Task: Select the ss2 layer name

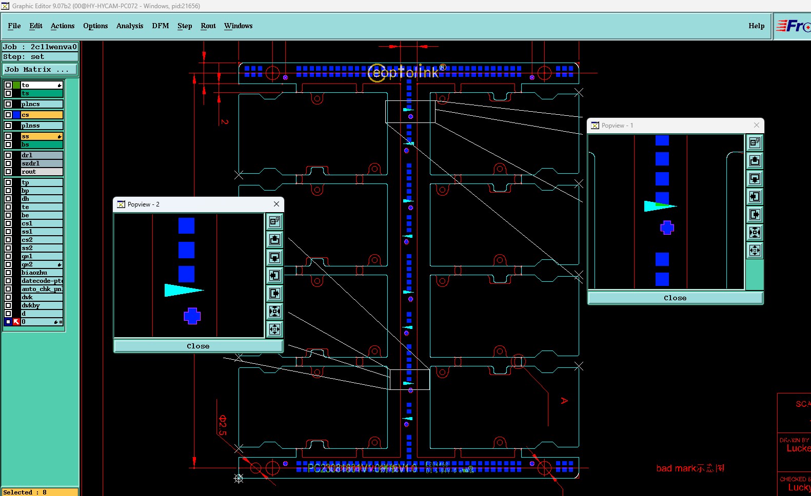Action: (42, 248)
